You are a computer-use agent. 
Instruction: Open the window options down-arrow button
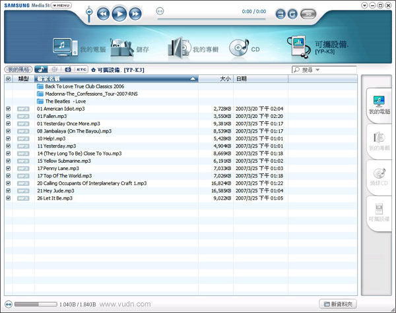tap(364, 5)
